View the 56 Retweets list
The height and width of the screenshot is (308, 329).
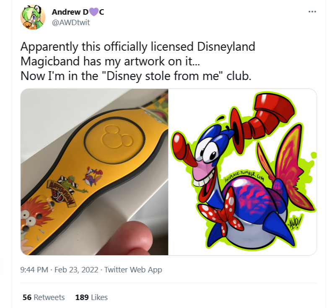44,297
